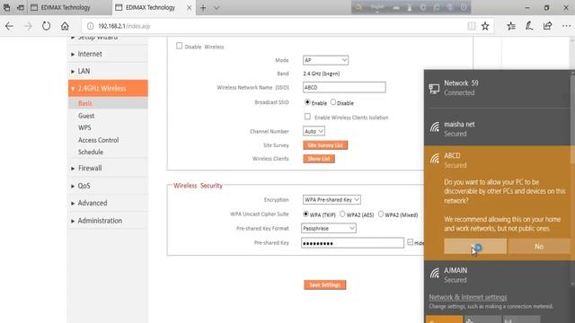The height and width of the screenshot is (323, 575).
Task: Select WPA2 (AES) cipher suite
Action: tap(342, 214)
